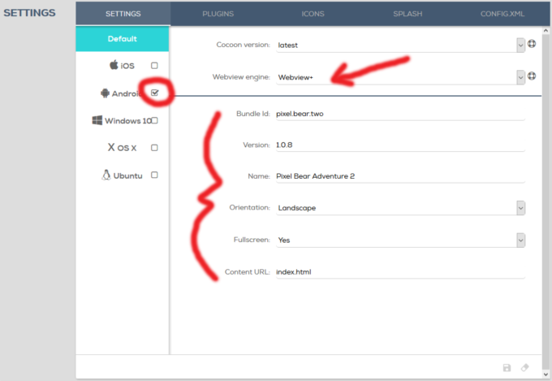Expand the Webview engine dropdown
This screenshot has width=552, height=381.
520,76
